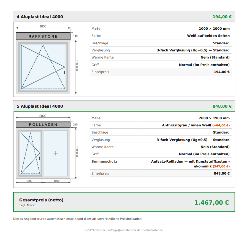This screenshot has width=251, height=235.
Task: Select the Sonnenschutz row label
Action: click(x=104, y=161)
